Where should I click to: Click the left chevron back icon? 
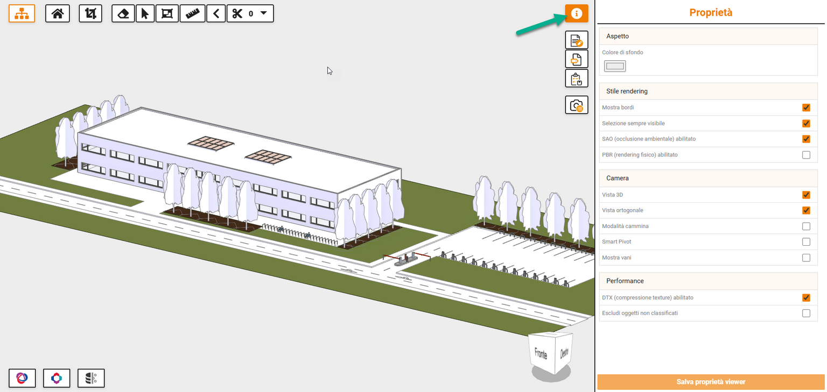click(x=216, y=13)
